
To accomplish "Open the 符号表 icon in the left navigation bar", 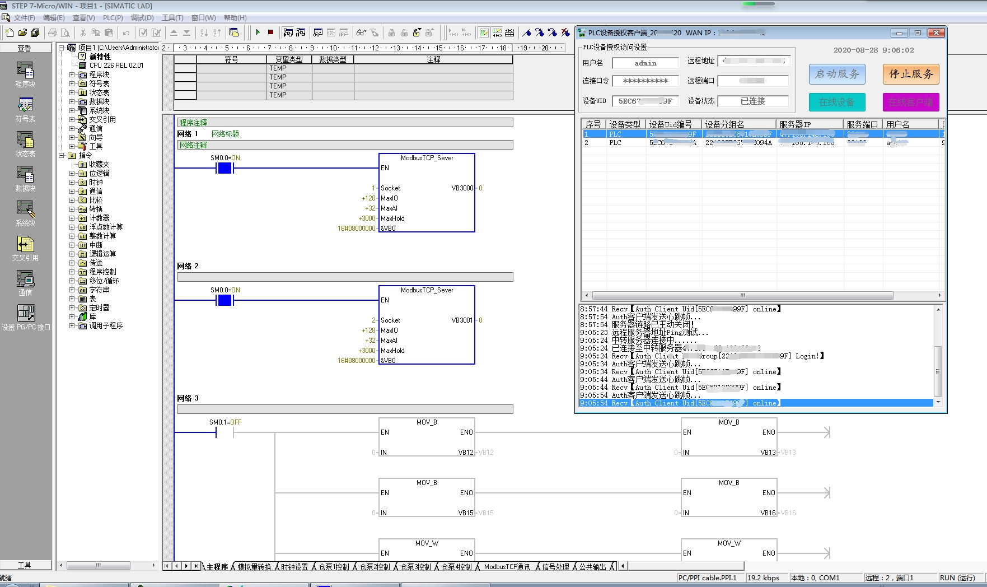I will coord(25,110).
